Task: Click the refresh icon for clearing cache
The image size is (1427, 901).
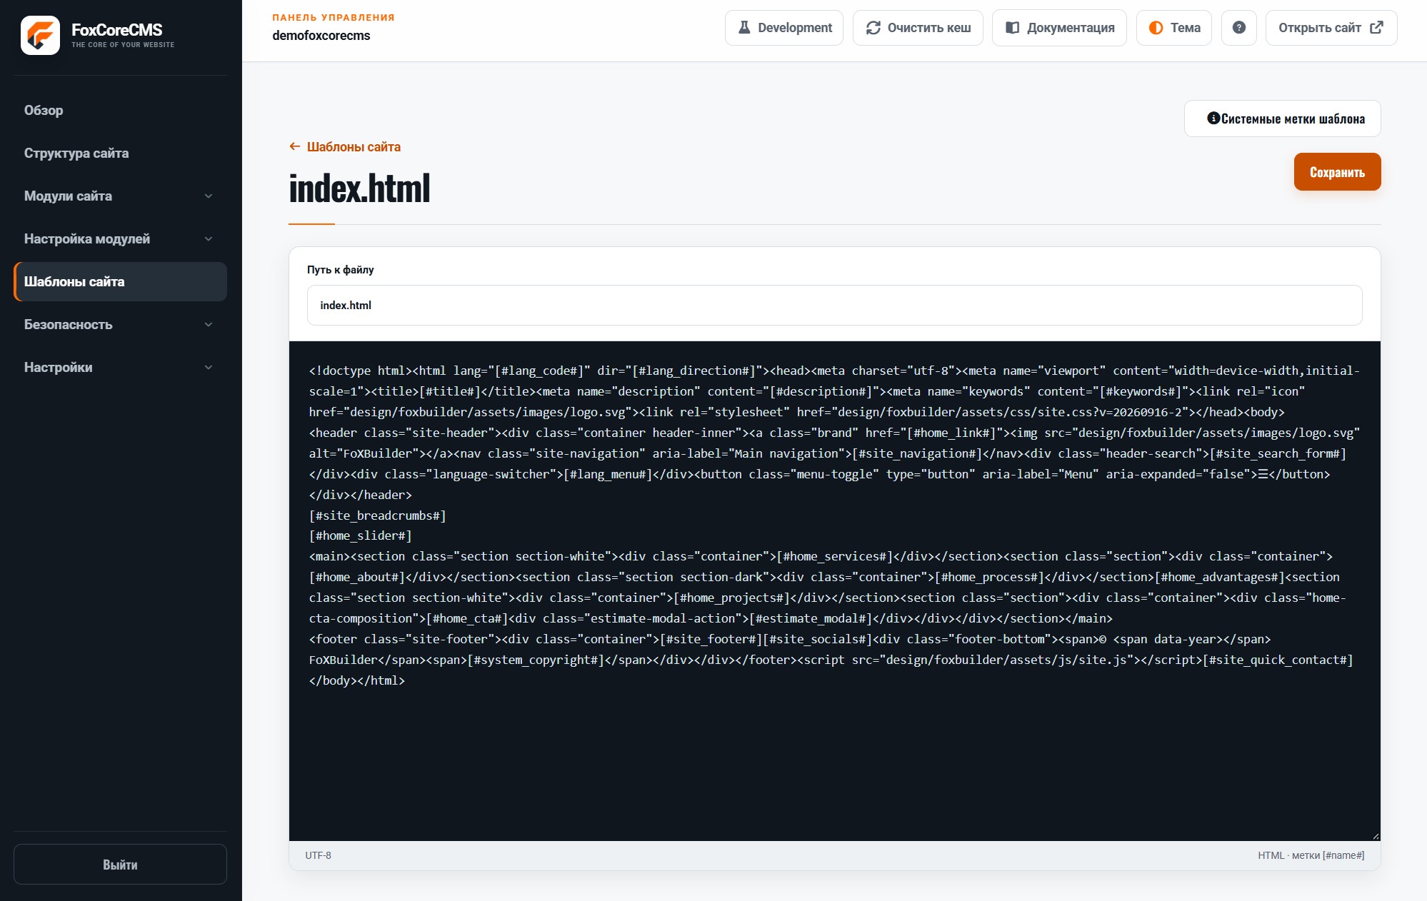Action: tap(873, 28)
